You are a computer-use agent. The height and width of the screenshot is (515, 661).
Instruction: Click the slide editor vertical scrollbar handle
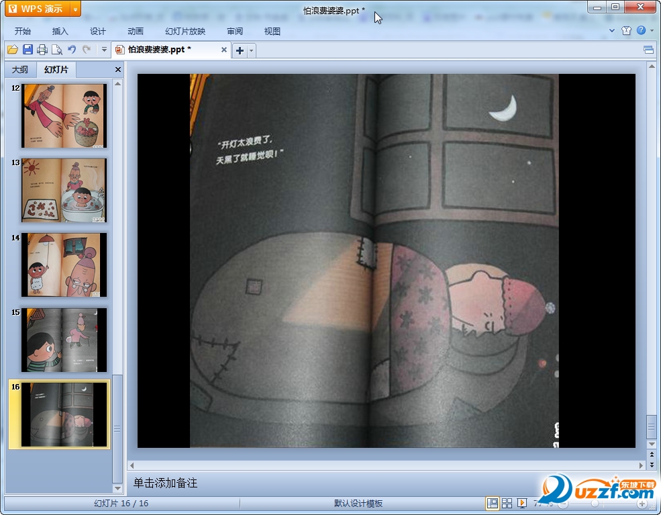pyautogui.click(x=652, y=427)
